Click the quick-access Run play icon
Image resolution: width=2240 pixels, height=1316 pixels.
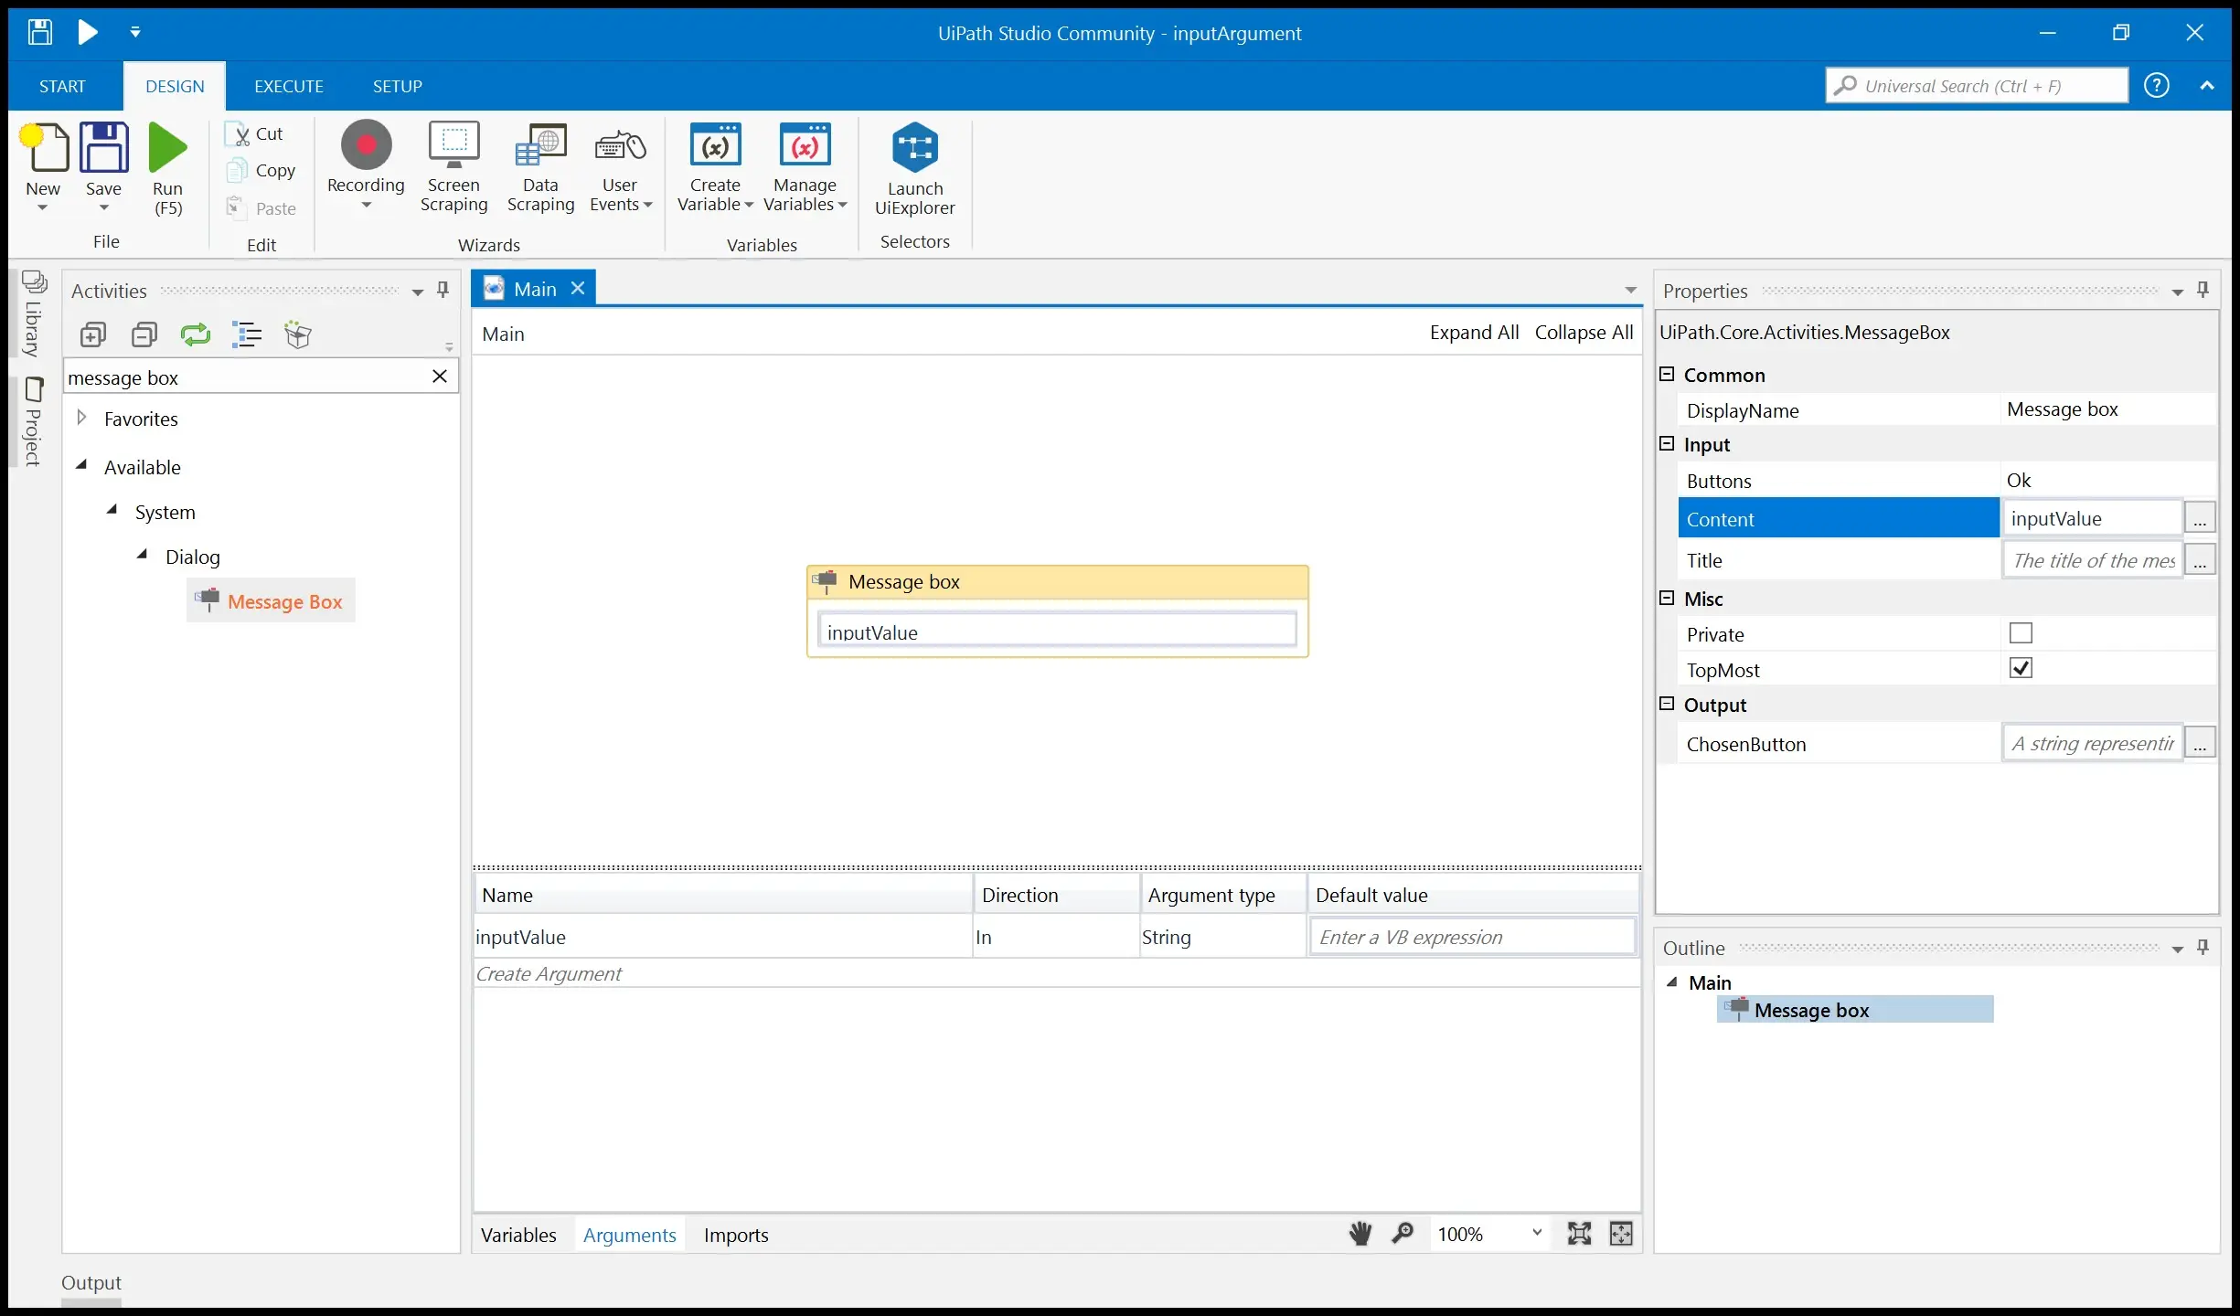click(88, 32)
